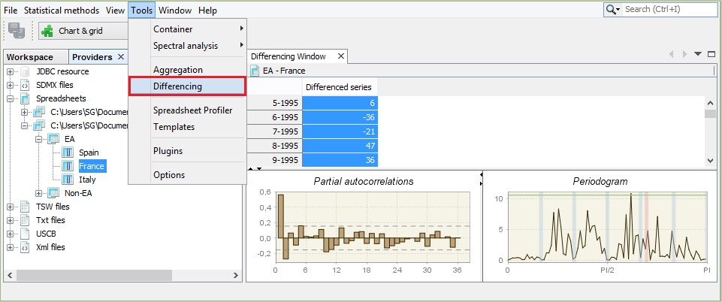Click the Xml files provider icon
This screenshot has width=722, height=302.
25,247
